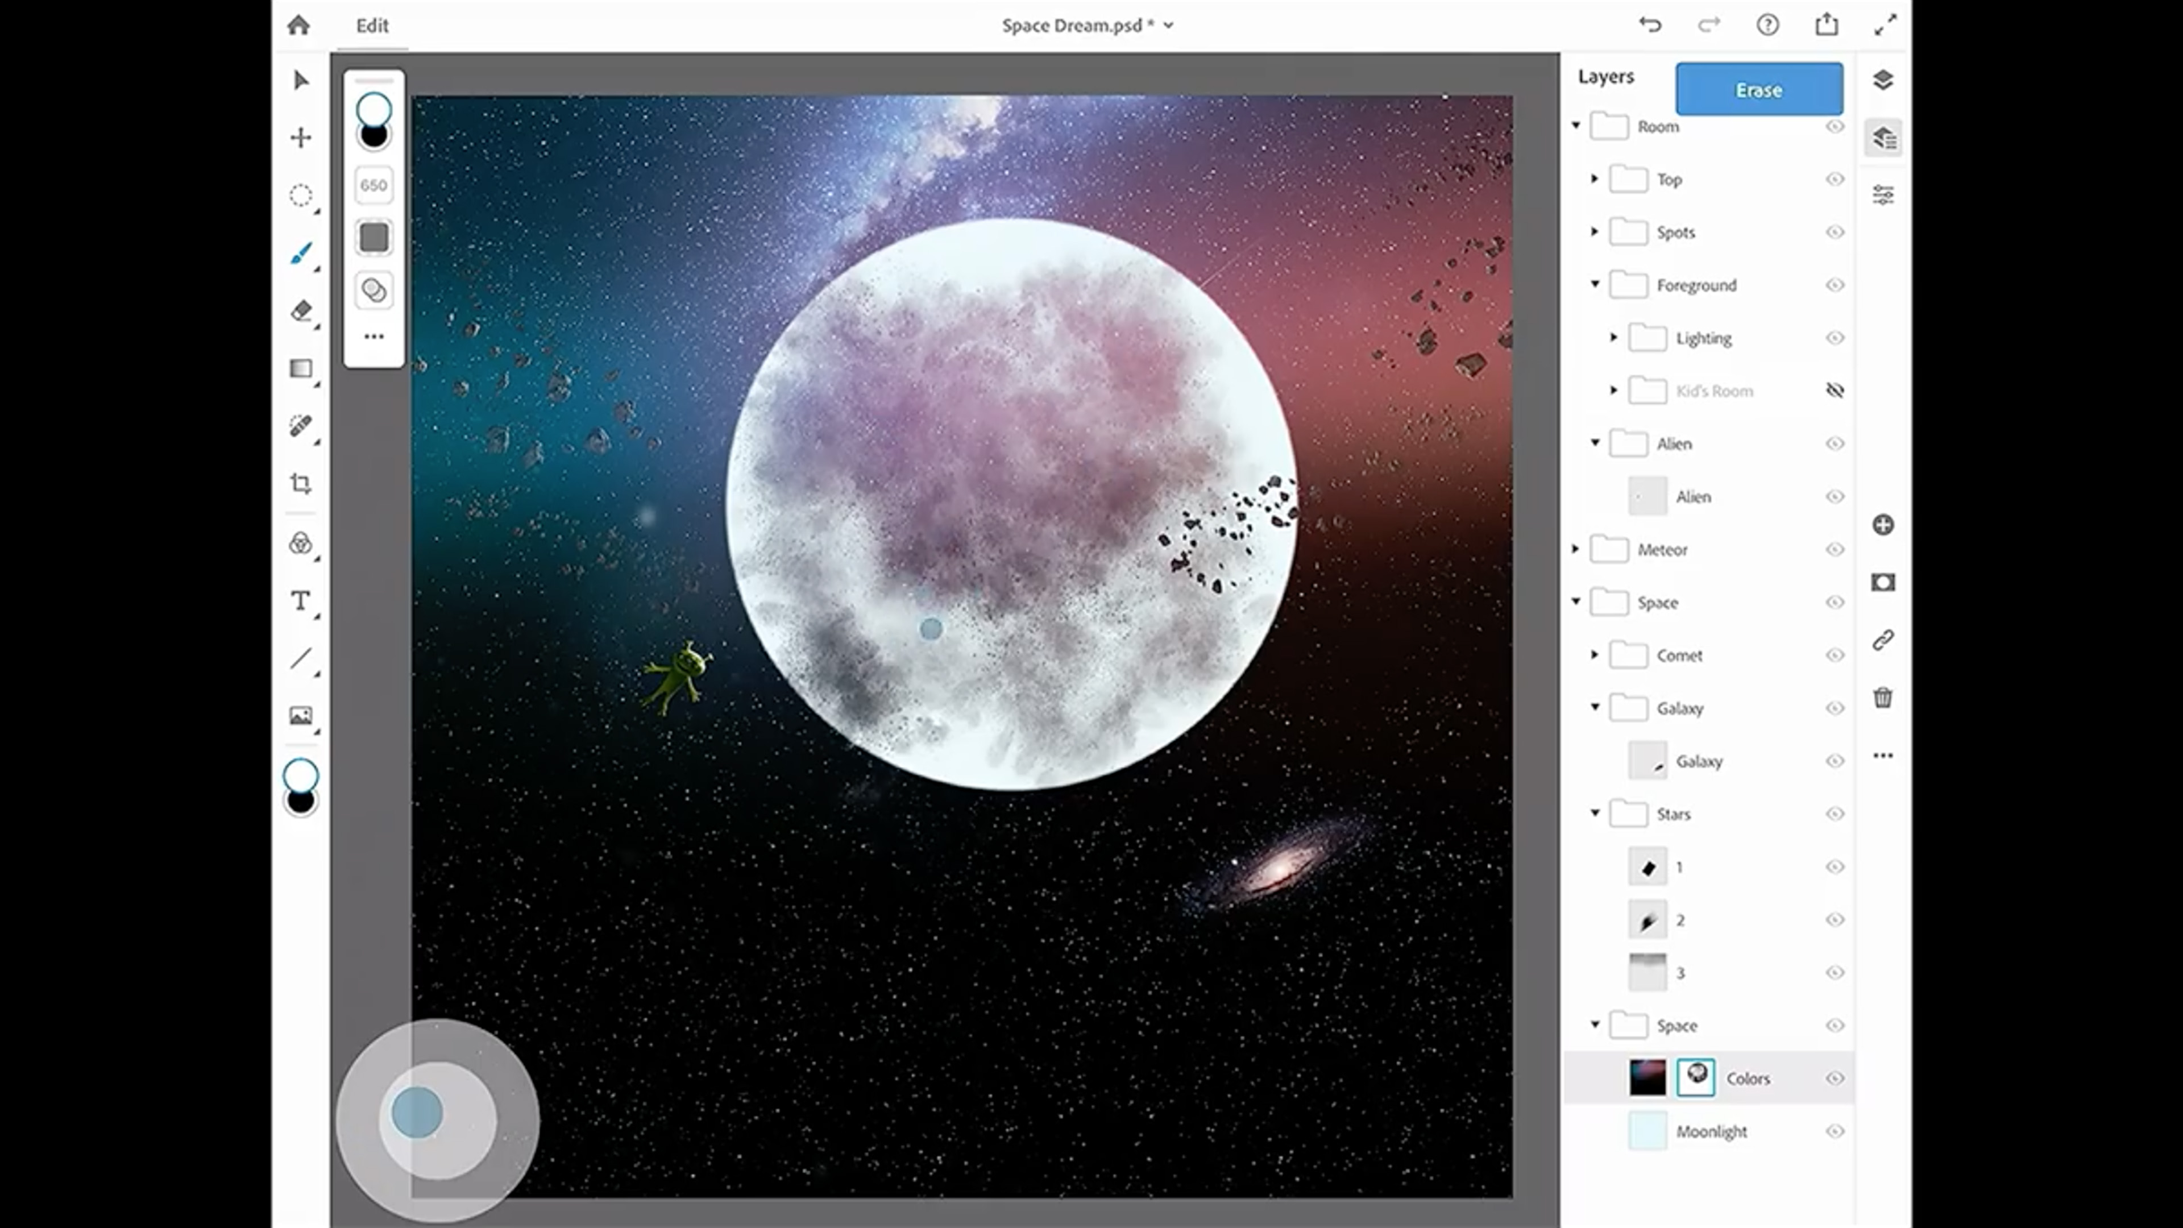Image resolution: width=2183 pixels, height=1228 pixels.
Task: Choose the Type tool
Action: click(301, 601)
